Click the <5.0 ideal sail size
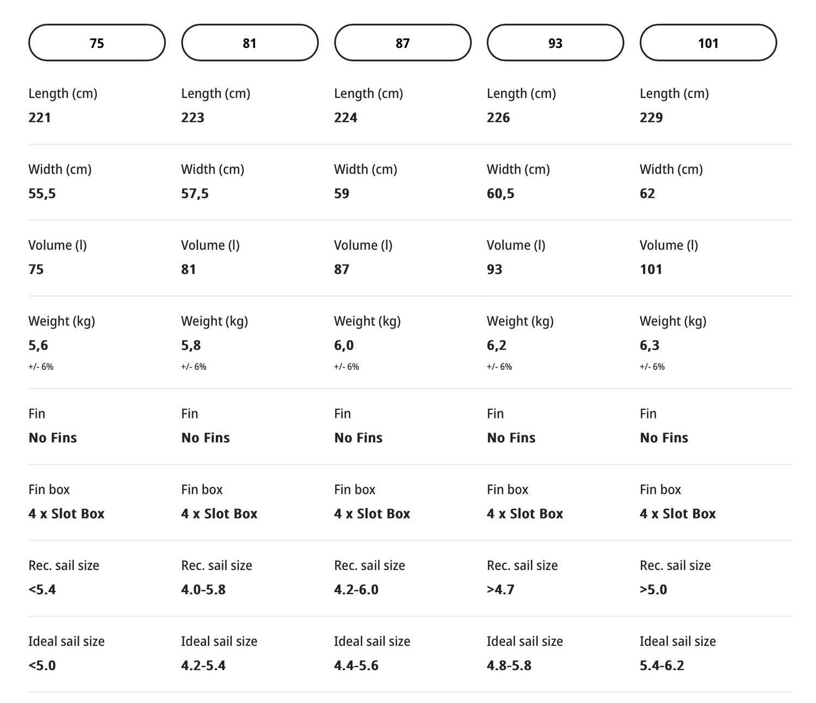Image resolution: width=816 pixels, height=703 pixels. (x=42, y=665)
